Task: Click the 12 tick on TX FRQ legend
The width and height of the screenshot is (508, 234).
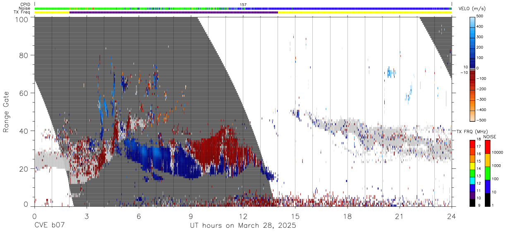Action: [x=478, y=184]
